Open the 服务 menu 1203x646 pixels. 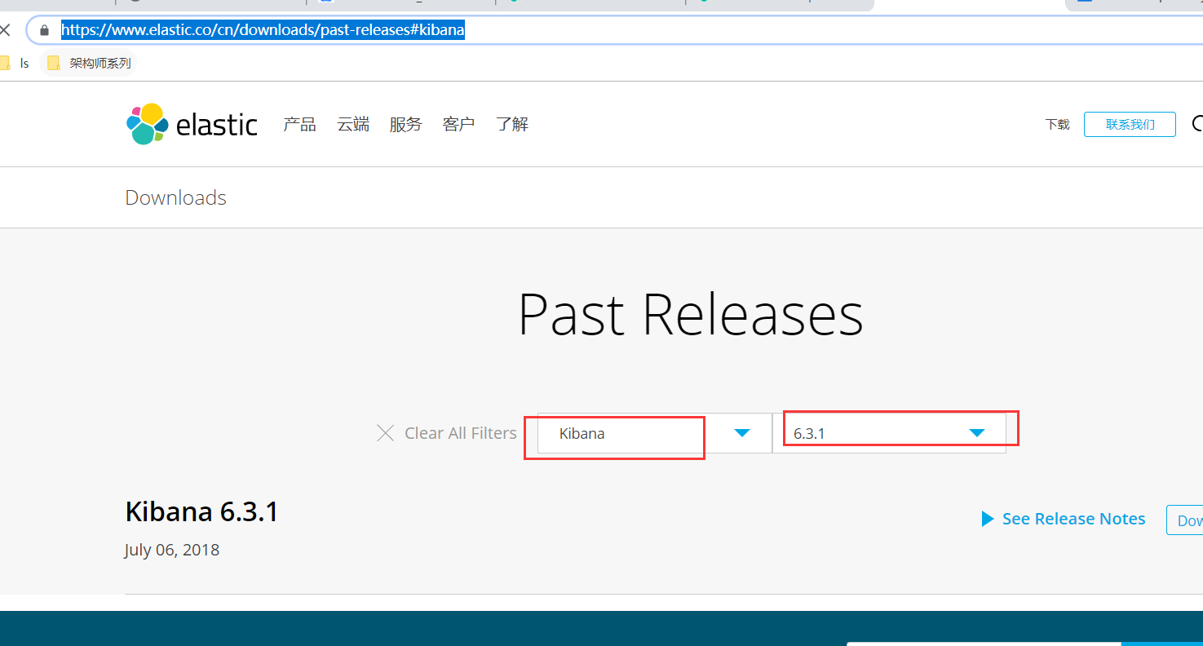click(x=406, y=124)
